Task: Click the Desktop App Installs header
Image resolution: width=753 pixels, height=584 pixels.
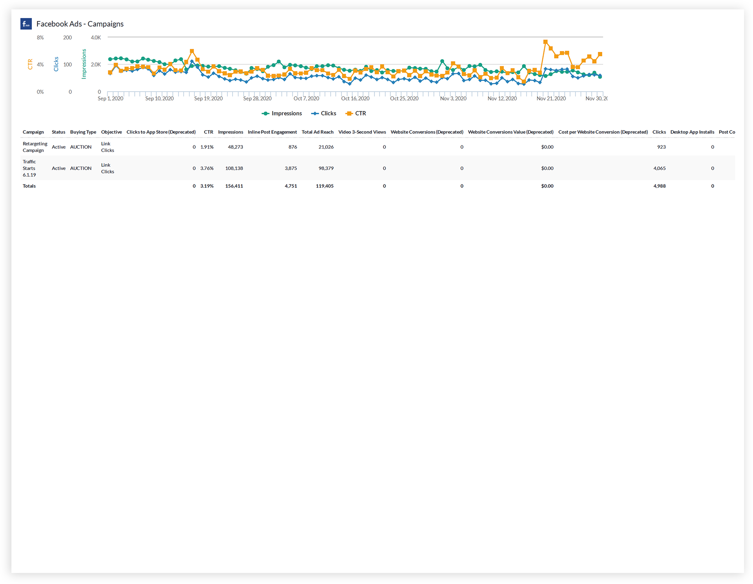Action: 692,132
